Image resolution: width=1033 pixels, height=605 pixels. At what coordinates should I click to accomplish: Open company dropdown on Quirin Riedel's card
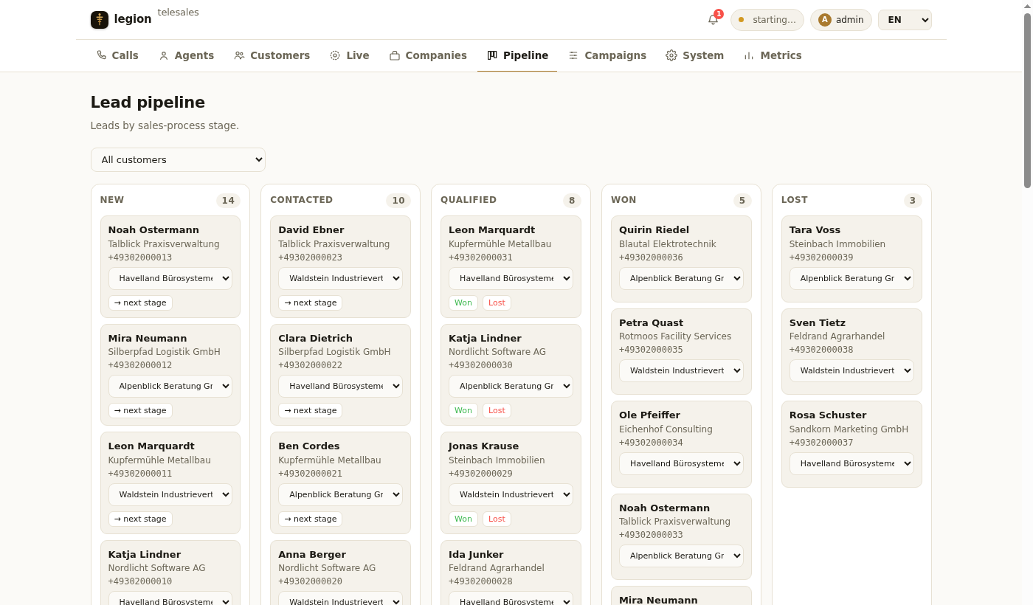click(x=681, y=278)
